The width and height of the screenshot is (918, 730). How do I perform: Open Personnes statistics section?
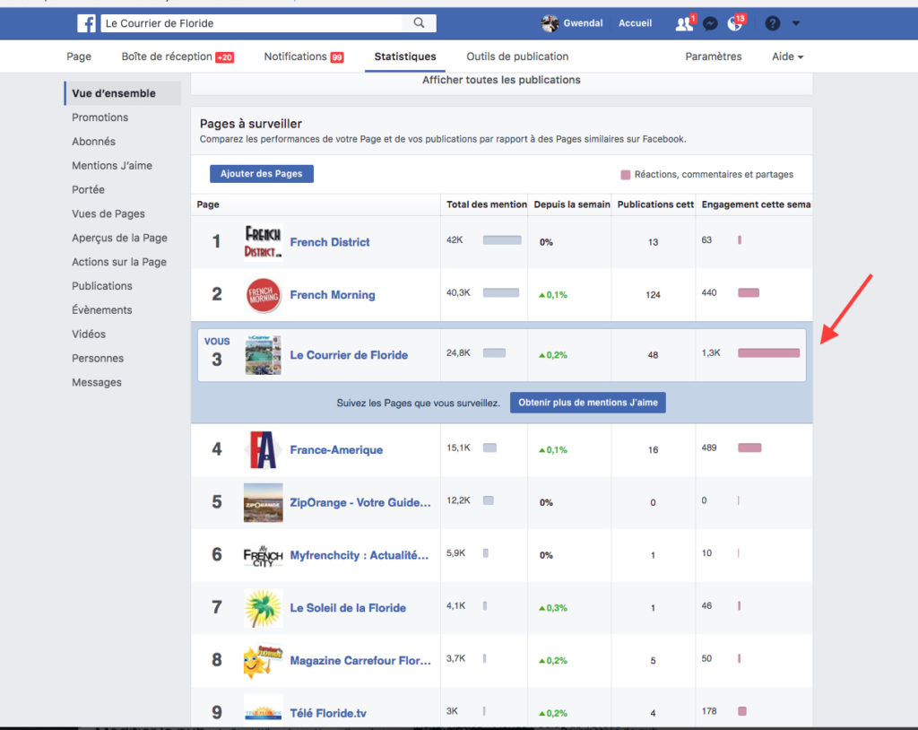click(98, 358)
